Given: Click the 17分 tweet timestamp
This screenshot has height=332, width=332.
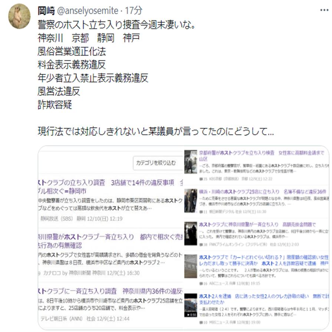Looking at the screenshot, I should click(134, 11).
